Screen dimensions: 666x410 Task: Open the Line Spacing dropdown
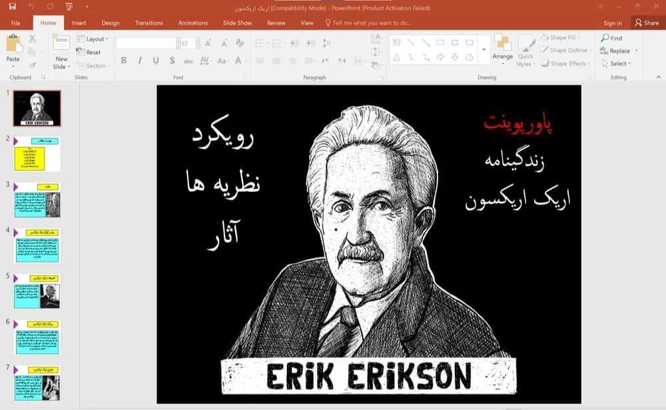(328, 43)
